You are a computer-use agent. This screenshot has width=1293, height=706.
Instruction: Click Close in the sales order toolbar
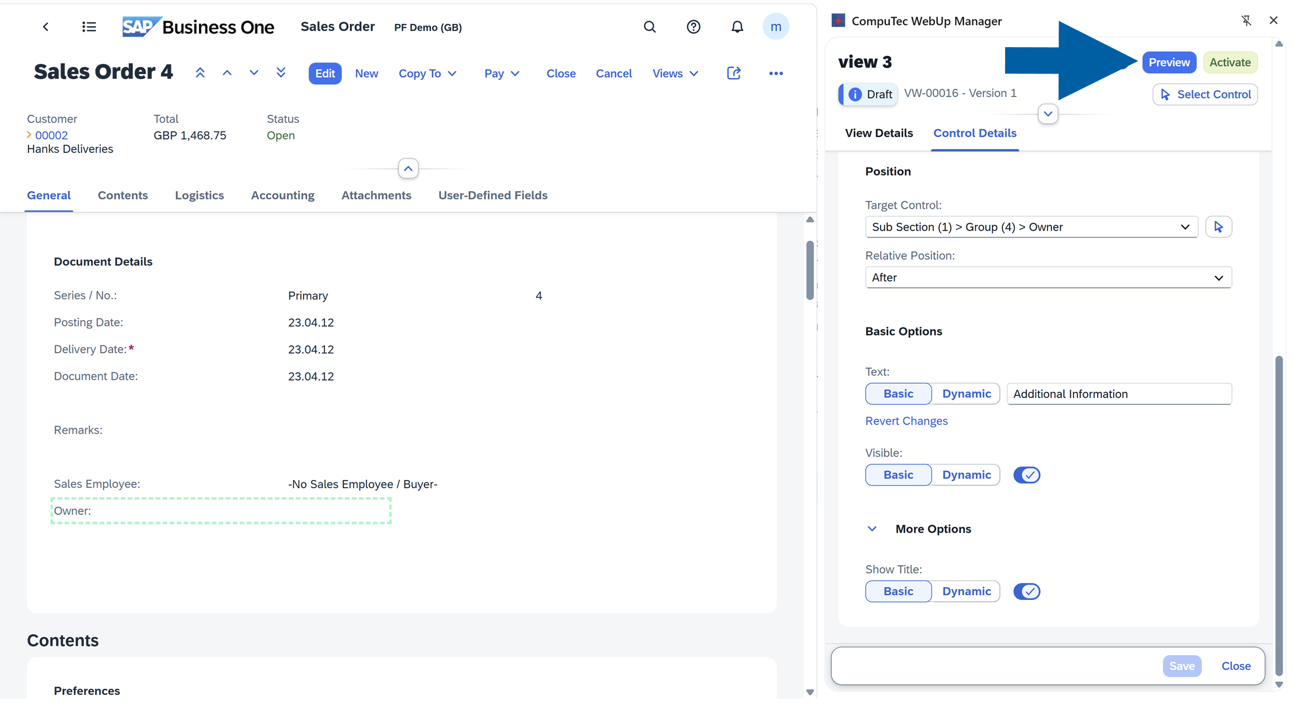(x=561, y=74)
